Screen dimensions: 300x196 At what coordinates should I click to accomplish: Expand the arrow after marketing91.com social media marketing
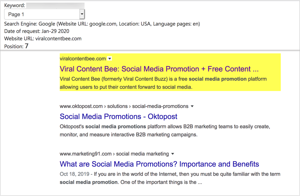point(172,154)
